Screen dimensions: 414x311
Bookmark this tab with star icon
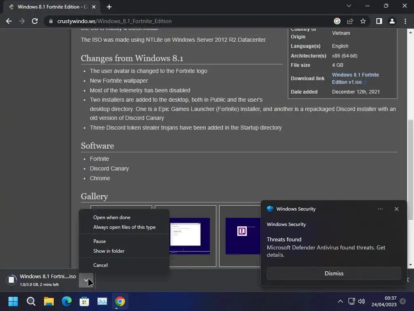(363, 21)
